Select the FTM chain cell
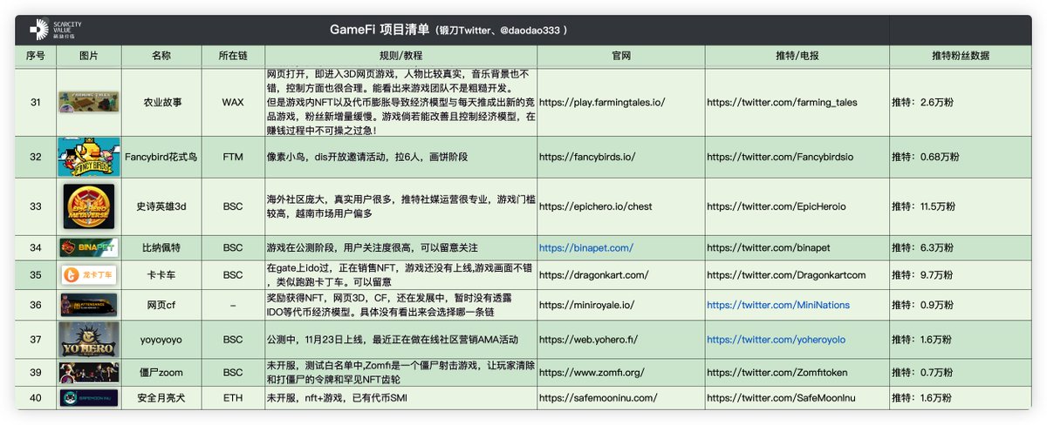This screenshot has height=425, width=1047. pos(233,158)
